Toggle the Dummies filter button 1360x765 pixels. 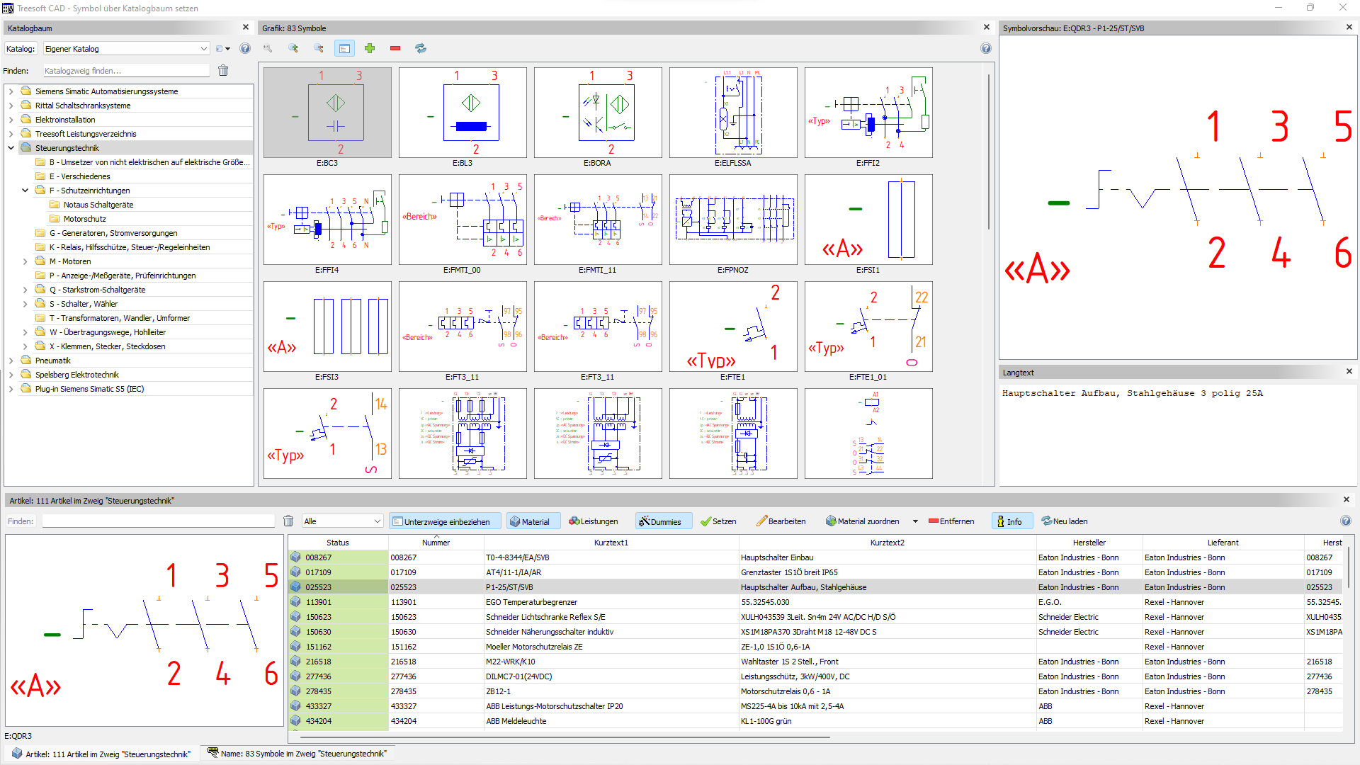(660, 521)
